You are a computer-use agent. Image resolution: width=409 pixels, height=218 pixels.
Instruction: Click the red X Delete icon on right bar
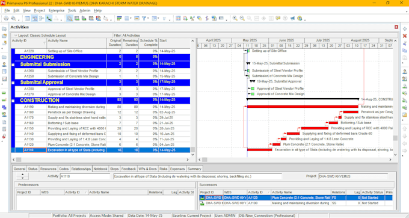click(x=405, y=36)
